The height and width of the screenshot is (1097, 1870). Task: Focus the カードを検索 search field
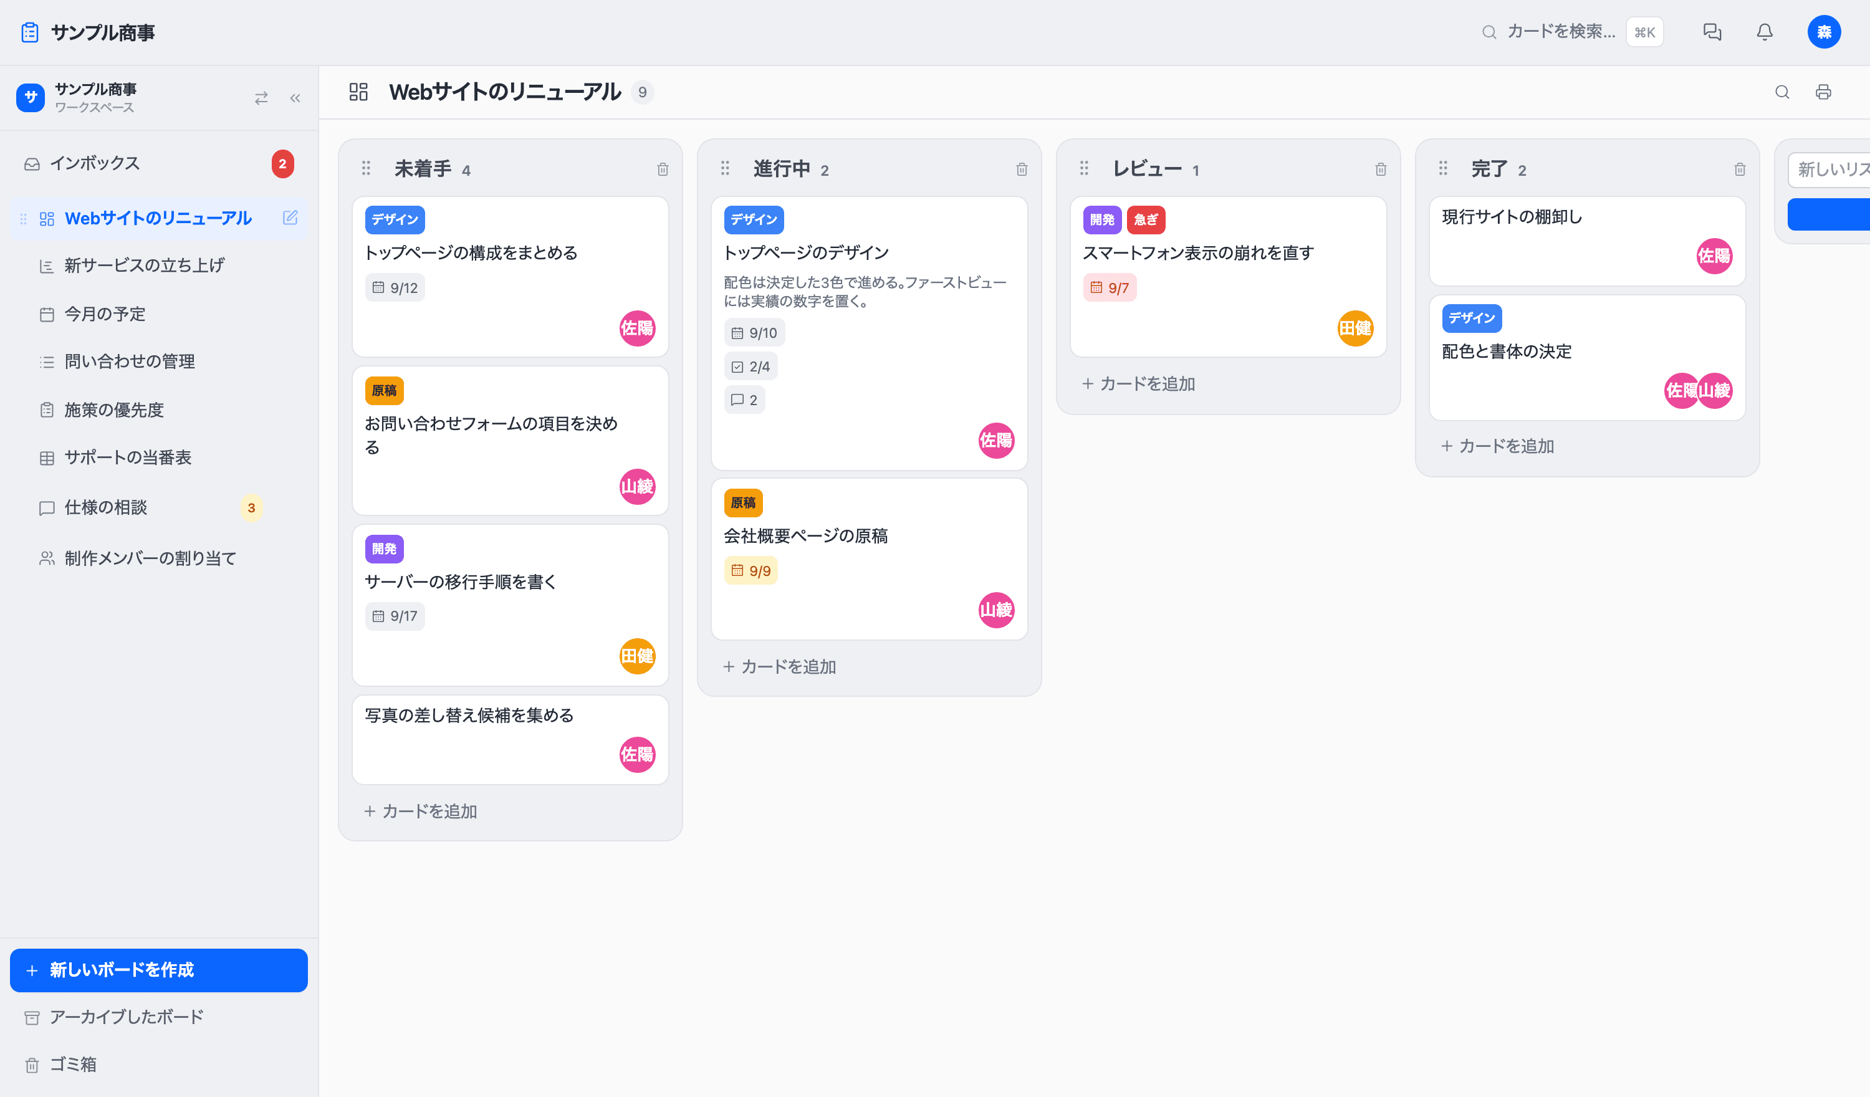tap(1571, 32)
